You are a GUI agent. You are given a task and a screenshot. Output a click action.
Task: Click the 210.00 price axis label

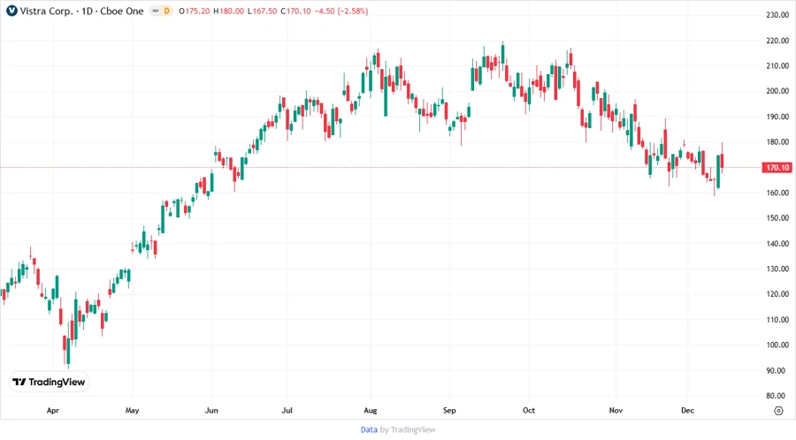pyautogui.click(x=777, y=65)
